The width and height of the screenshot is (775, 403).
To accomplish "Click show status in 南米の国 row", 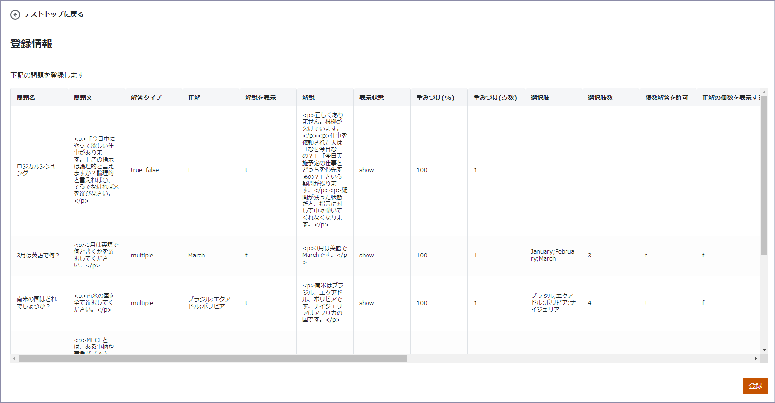I will coord(382,303).
